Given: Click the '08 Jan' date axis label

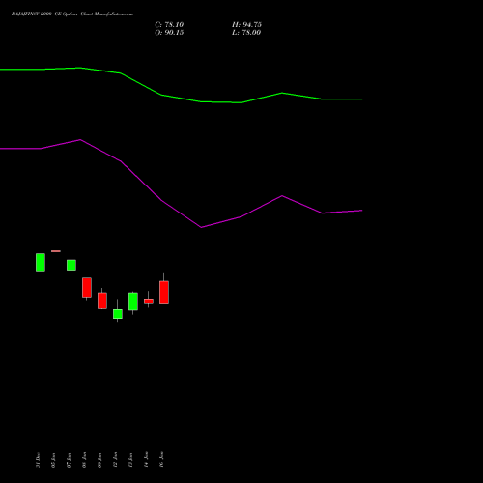Looking at the screenshot, I should point(84,460).
